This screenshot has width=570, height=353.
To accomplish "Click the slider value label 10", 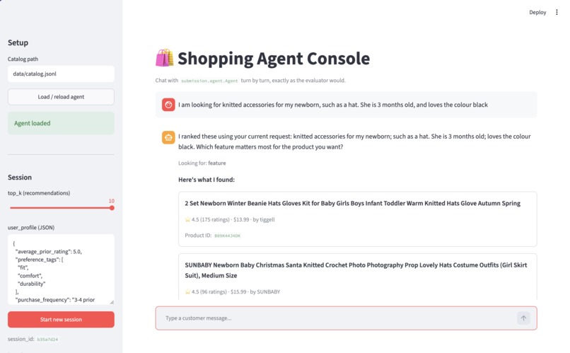I will [112, 201].
